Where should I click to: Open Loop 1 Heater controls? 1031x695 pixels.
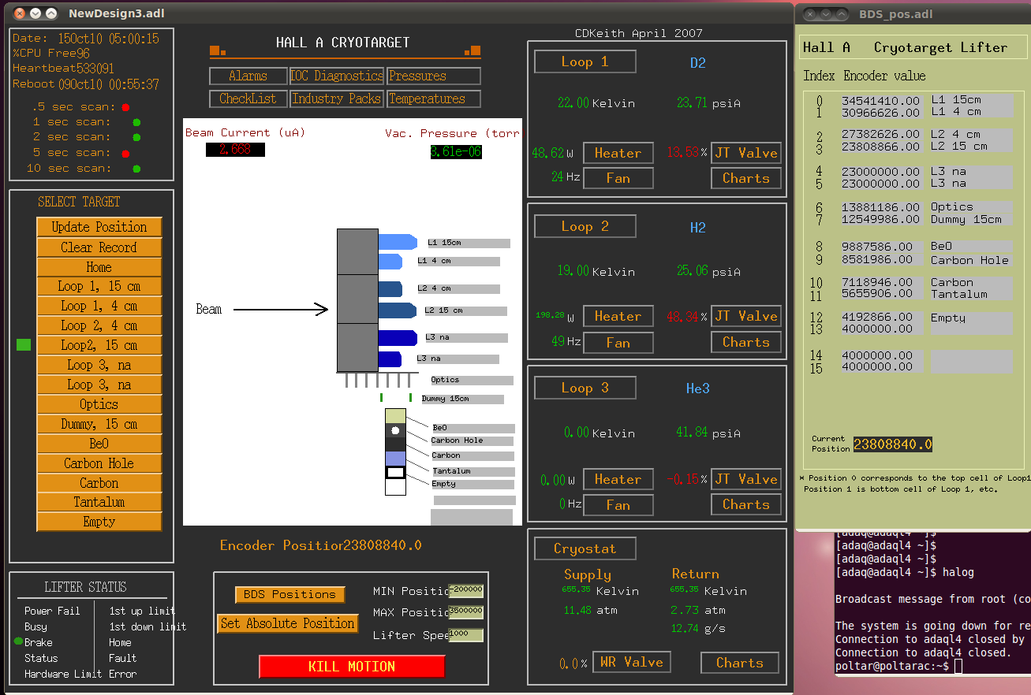(618, 154)
